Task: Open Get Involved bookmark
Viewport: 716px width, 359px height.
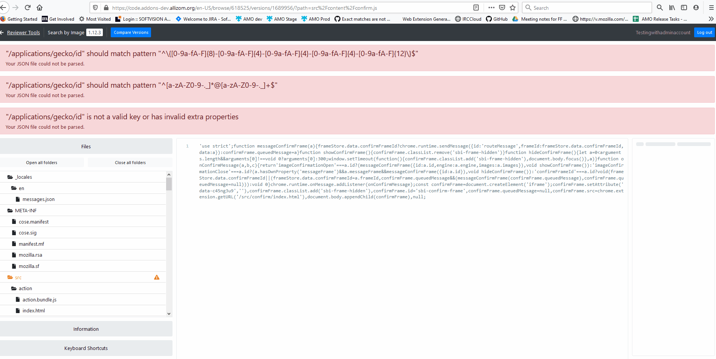Action: [x=58, y=19]
